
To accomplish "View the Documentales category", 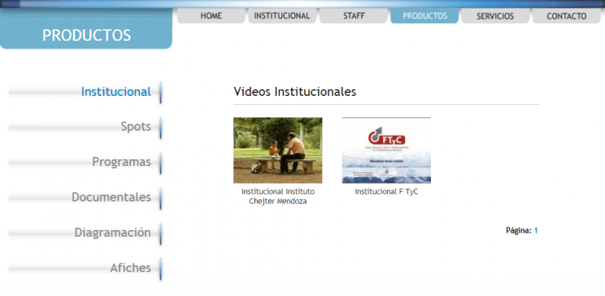I will coord(111,198).
